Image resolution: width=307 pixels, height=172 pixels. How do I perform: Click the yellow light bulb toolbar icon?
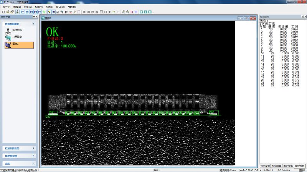tap(49, 12)
